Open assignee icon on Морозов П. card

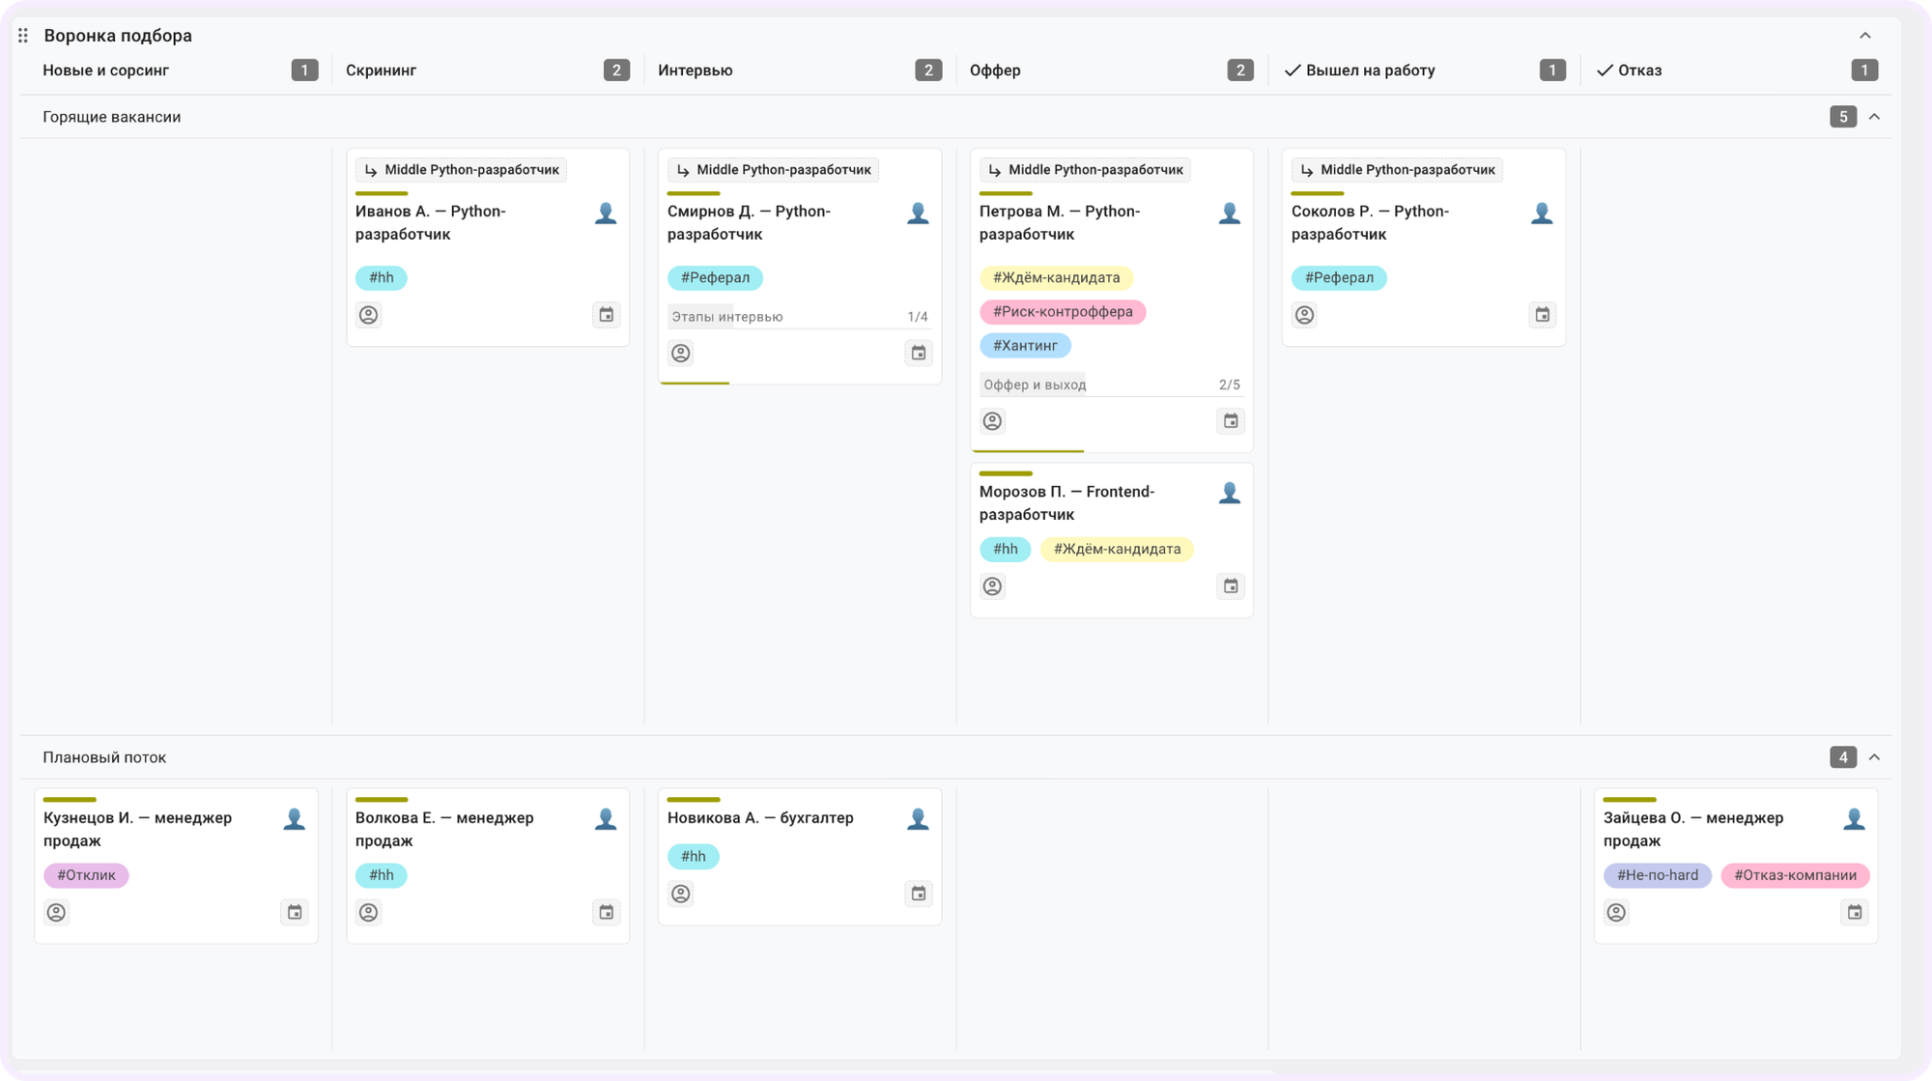(992, 586)
